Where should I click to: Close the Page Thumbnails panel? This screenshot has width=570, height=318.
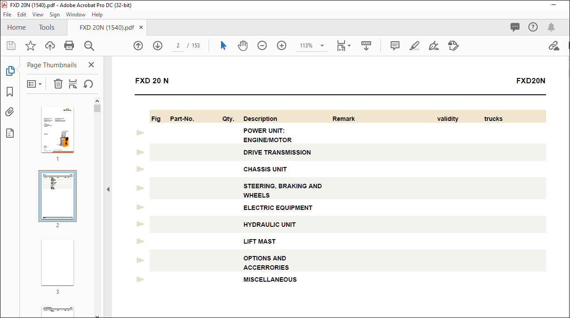91,65
